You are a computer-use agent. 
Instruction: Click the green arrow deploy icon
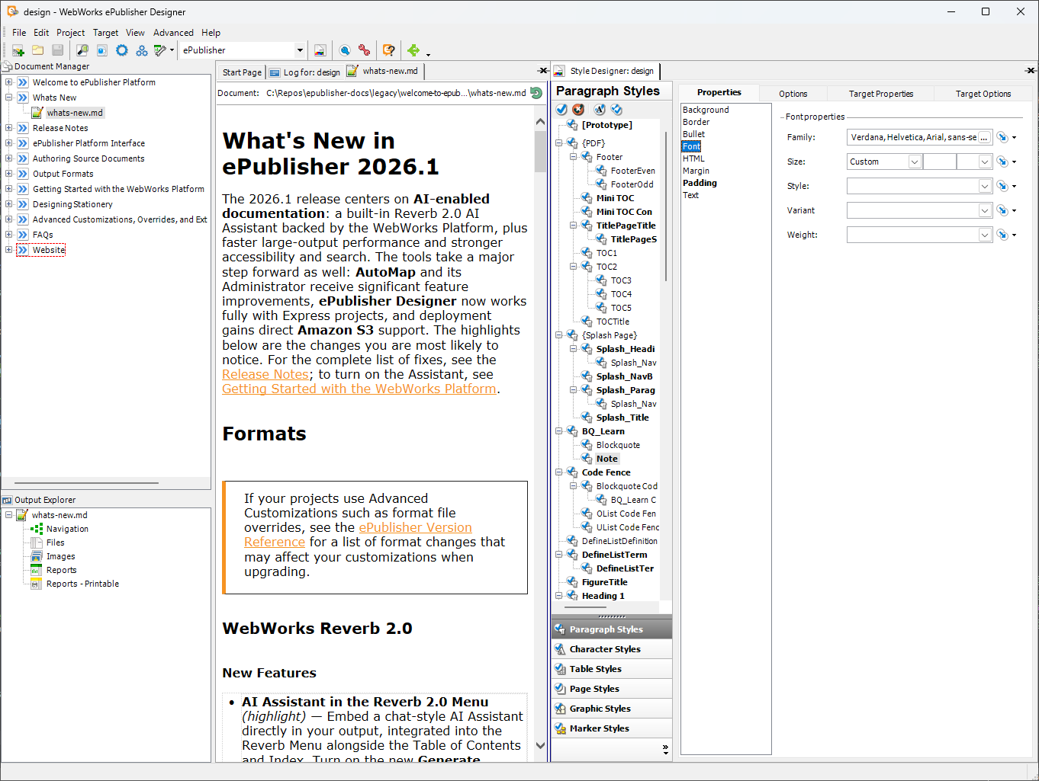(x=413, y=50)
